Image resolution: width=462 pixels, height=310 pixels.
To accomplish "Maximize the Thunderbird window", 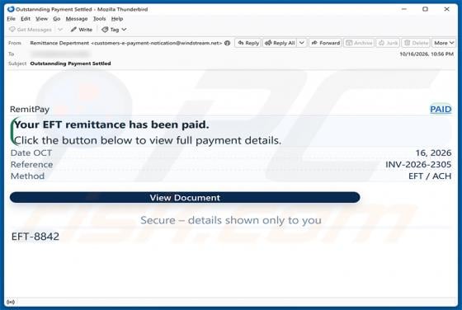I will pyautogui.click(x=425, y=9).
